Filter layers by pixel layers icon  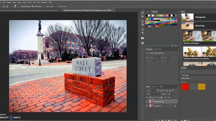[158, 90]
